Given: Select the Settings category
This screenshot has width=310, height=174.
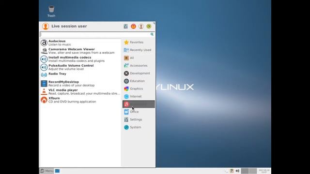Looking at the screenshot, I should 139,119.
